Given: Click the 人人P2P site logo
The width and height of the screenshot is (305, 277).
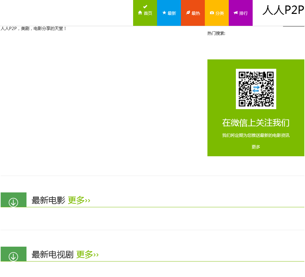Looking at the screenshot, I should point(283,10).
